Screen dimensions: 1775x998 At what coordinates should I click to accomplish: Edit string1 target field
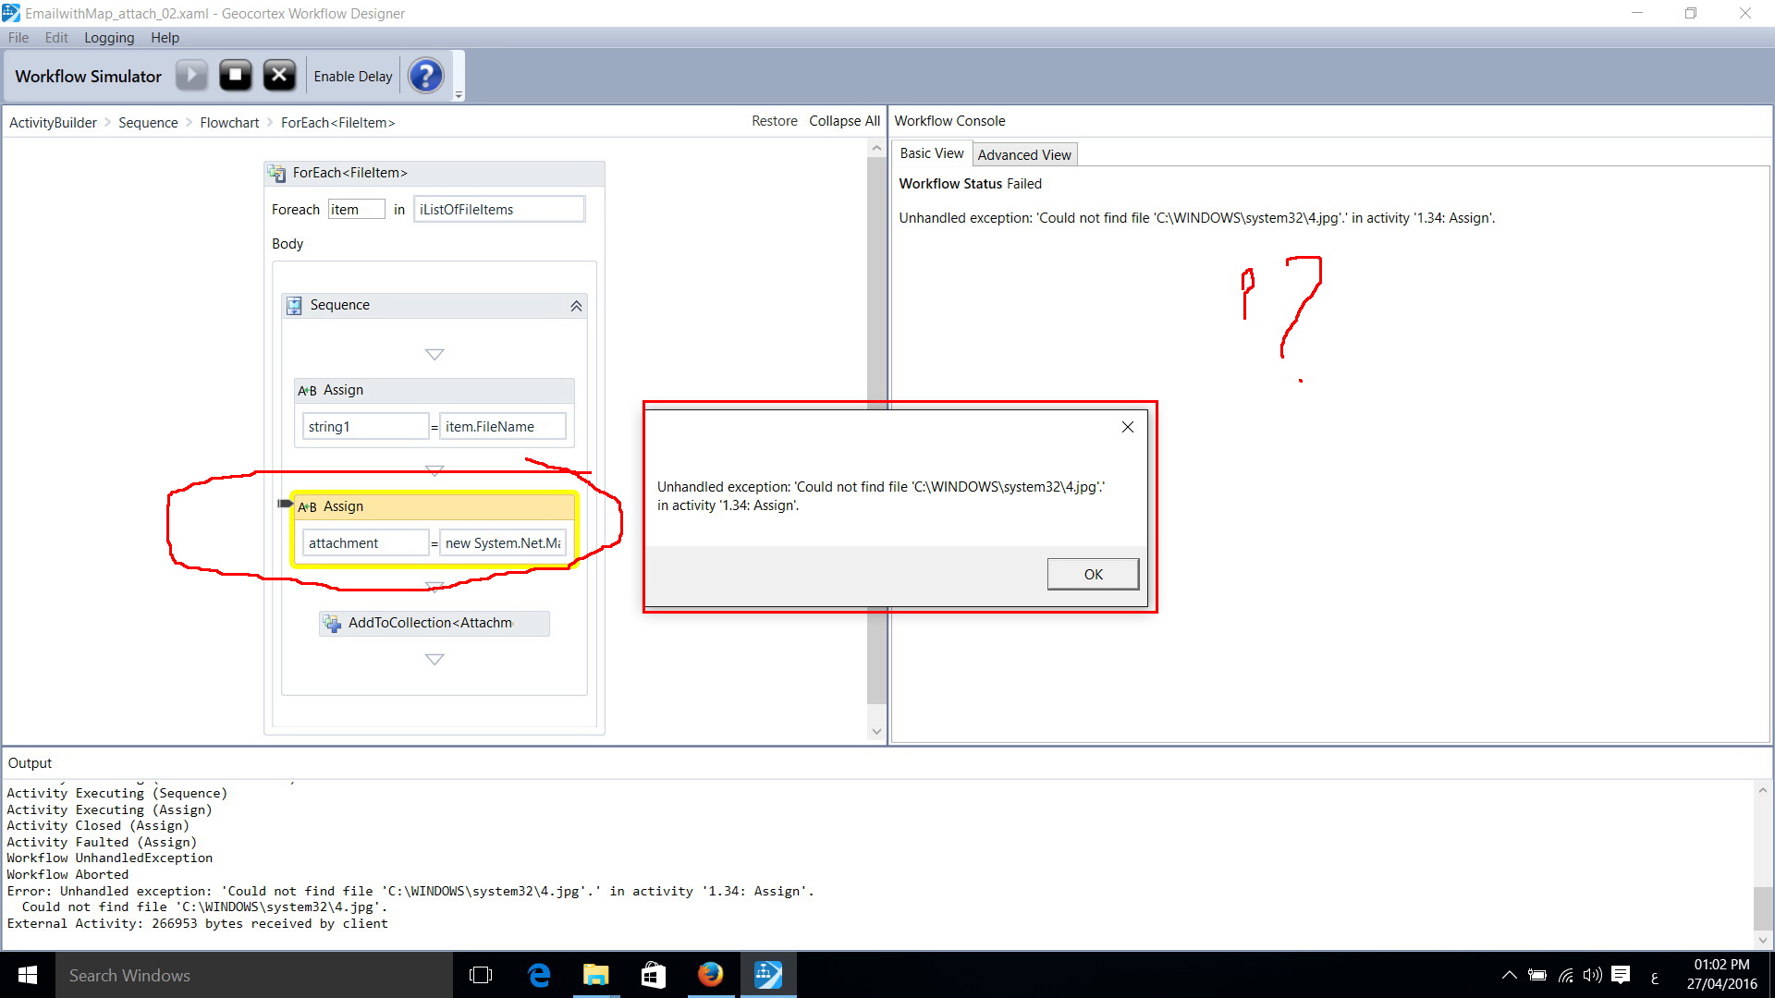(365, 427)
